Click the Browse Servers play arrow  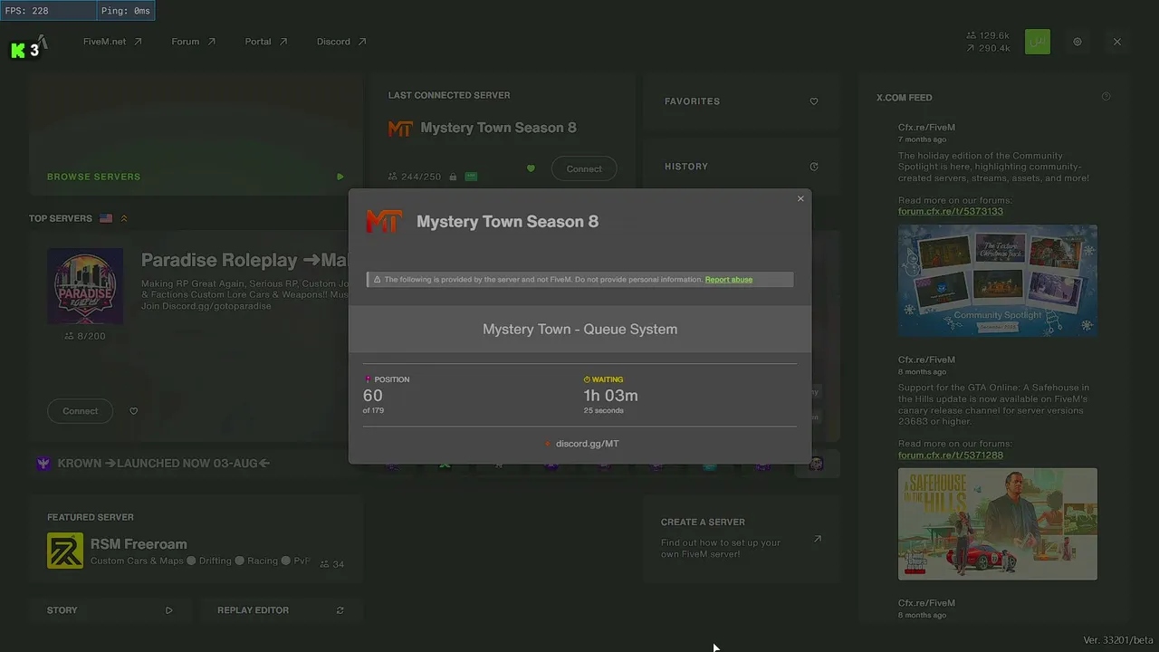(x=340, y=177)
